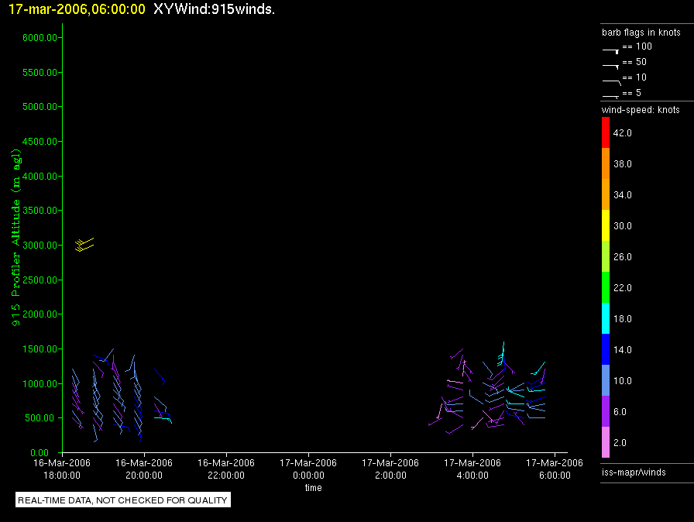The height and width of the screenshot is (522, 694).
Task: Click the cyan 18.0 knots color band
Action: [606, 318]
